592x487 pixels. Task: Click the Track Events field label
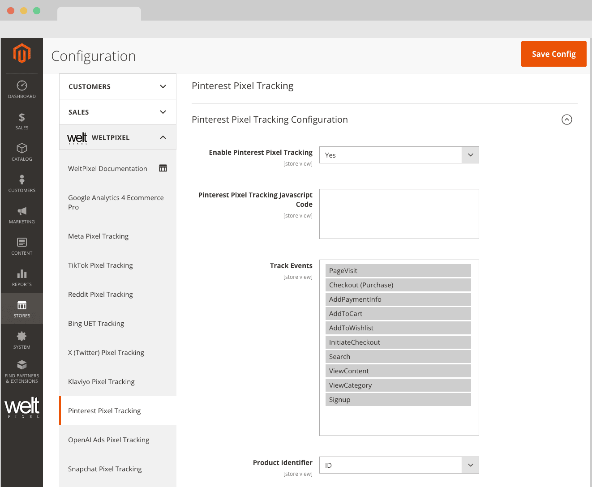291,266
